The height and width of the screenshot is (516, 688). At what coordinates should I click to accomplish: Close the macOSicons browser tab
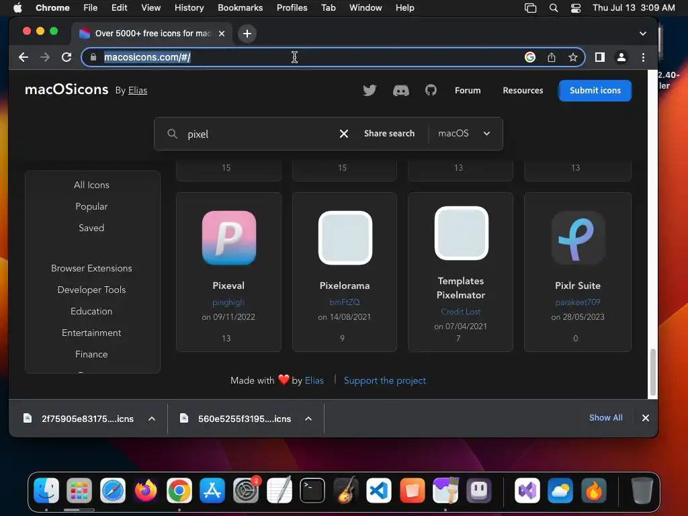coord(222,34)
